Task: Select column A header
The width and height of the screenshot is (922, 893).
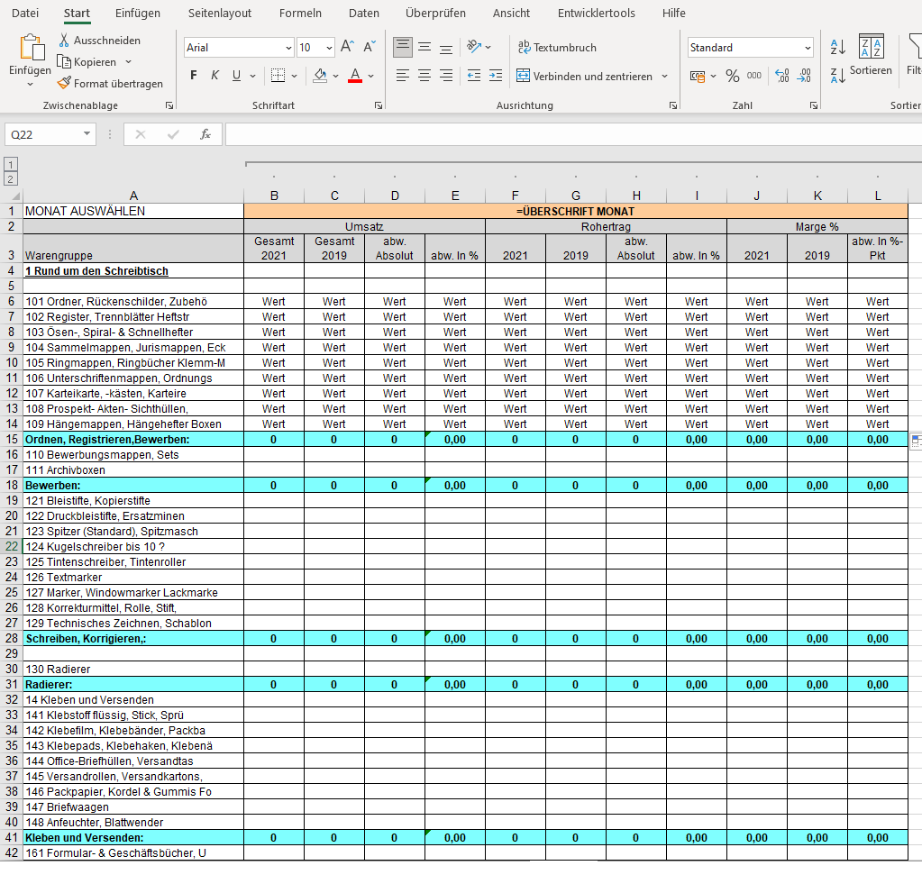Action: point(133,196)
